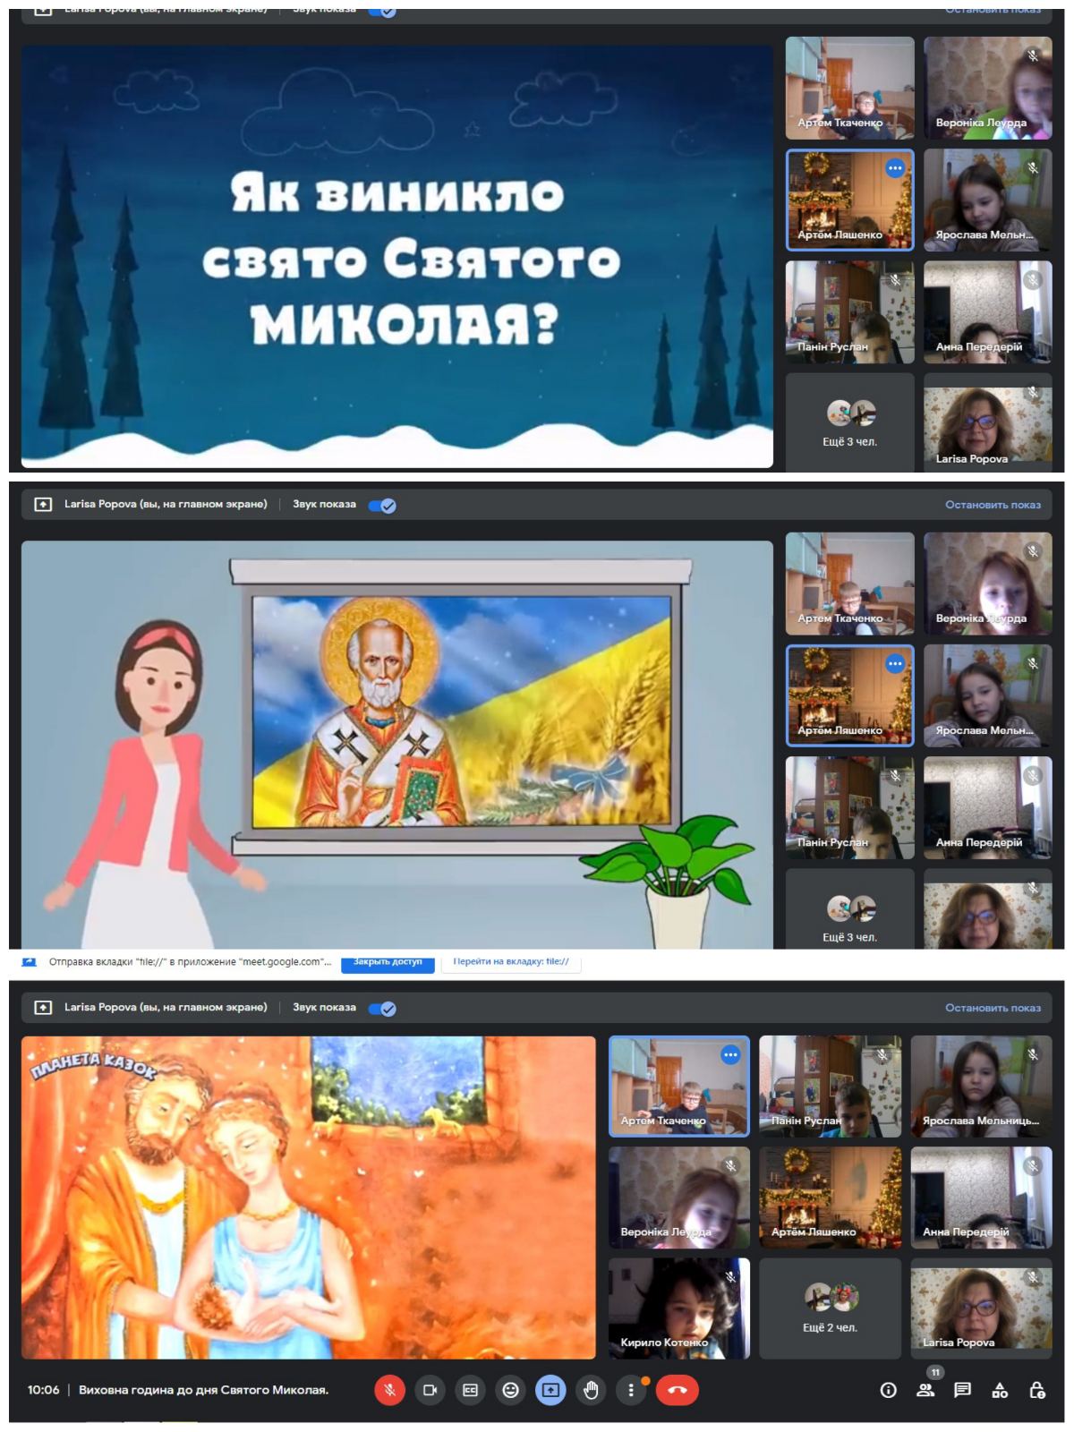The height and width of the screenshot is (1432, 1074).
Task: Turn off the camera in the call toolbar
Action: click(x=430, y=1390)
